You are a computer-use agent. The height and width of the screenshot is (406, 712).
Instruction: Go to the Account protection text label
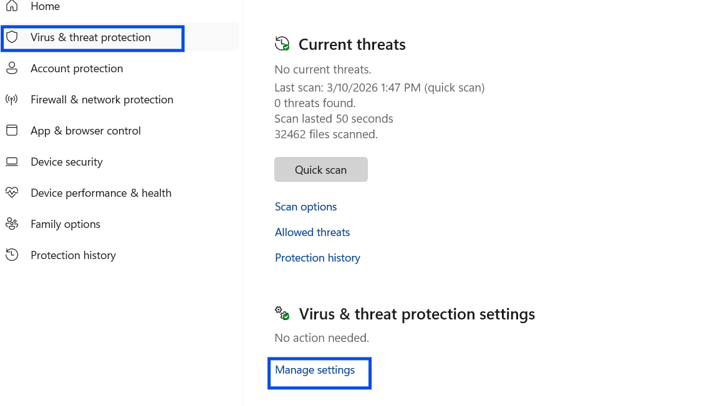[77, 68]
